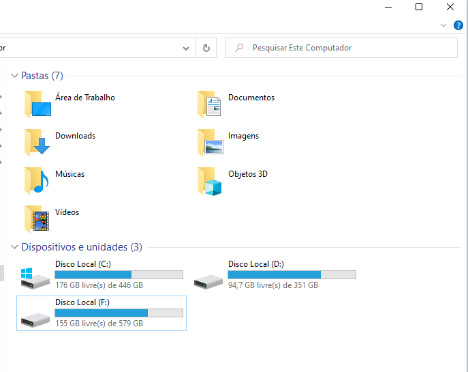
Task: Click the Área de Trabalho label
Action: pos(85,98)
